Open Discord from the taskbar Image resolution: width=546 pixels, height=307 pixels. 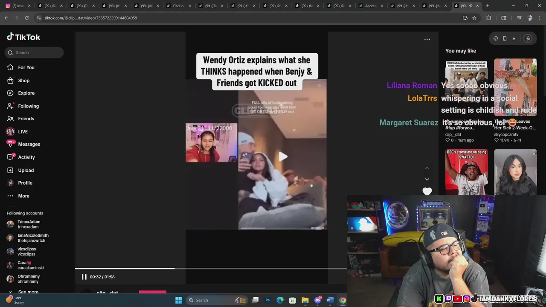coord(317,300)
